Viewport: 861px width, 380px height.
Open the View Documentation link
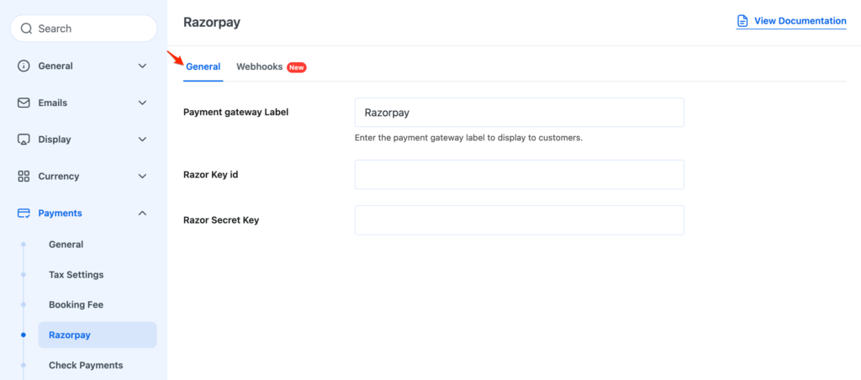coord(800,21)
